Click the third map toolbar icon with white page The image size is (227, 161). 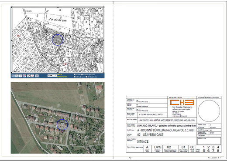[x=21, y=76]
